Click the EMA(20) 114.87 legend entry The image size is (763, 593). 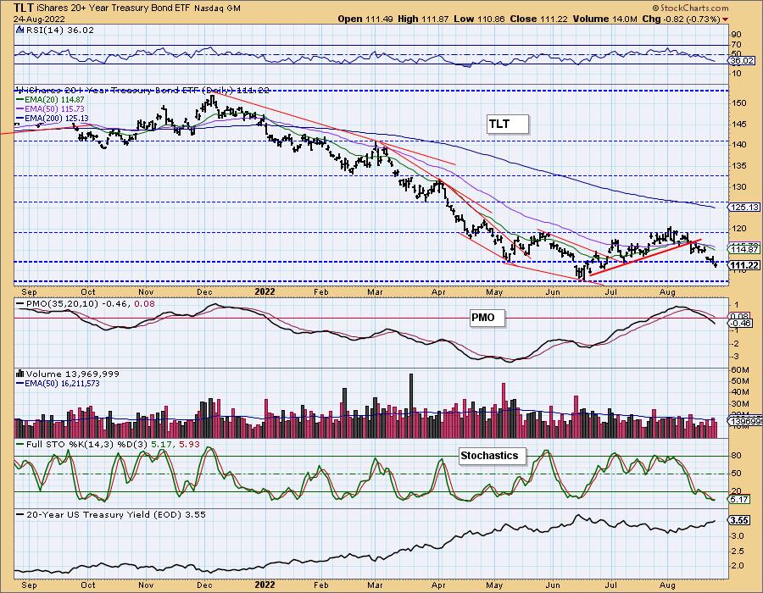pos(50,99)
